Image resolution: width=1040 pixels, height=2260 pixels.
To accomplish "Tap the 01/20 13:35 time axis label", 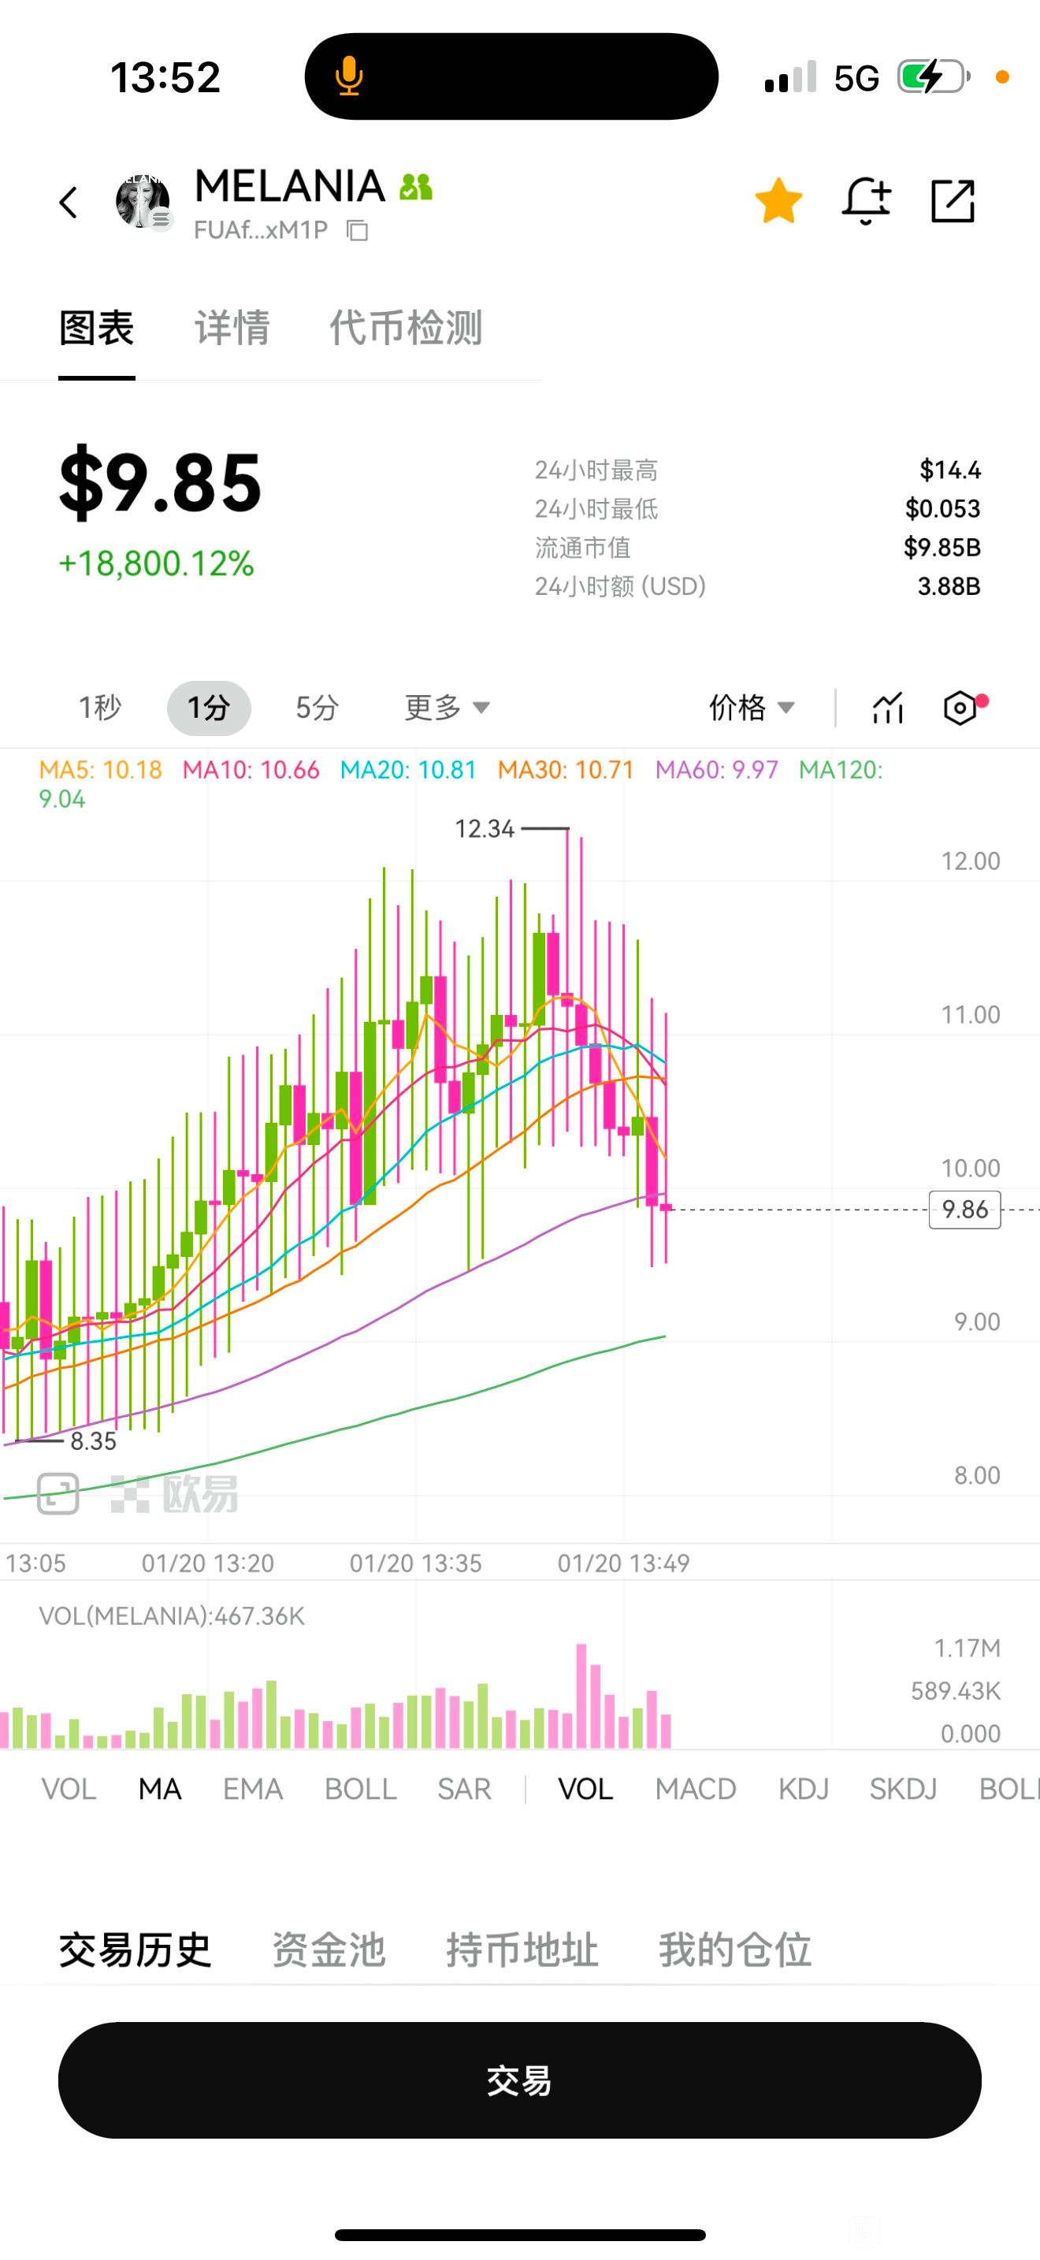I will pyautogui.click(x=416, y=1563).
